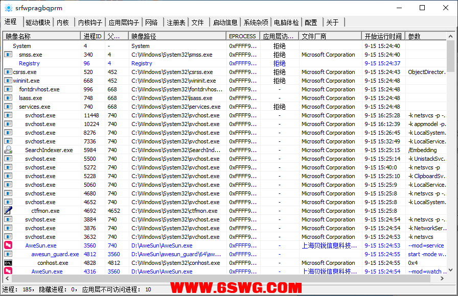Click the /Embedding parameter cell
This screenshot has width=458, height=296.
(422, 150)
